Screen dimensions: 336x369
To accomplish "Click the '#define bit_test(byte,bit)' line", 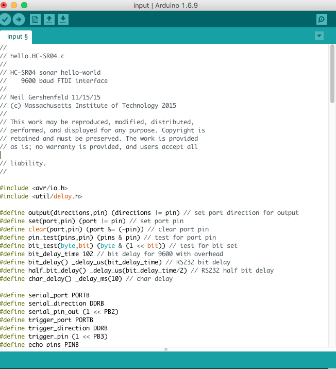I will click(x=119, y=246).
